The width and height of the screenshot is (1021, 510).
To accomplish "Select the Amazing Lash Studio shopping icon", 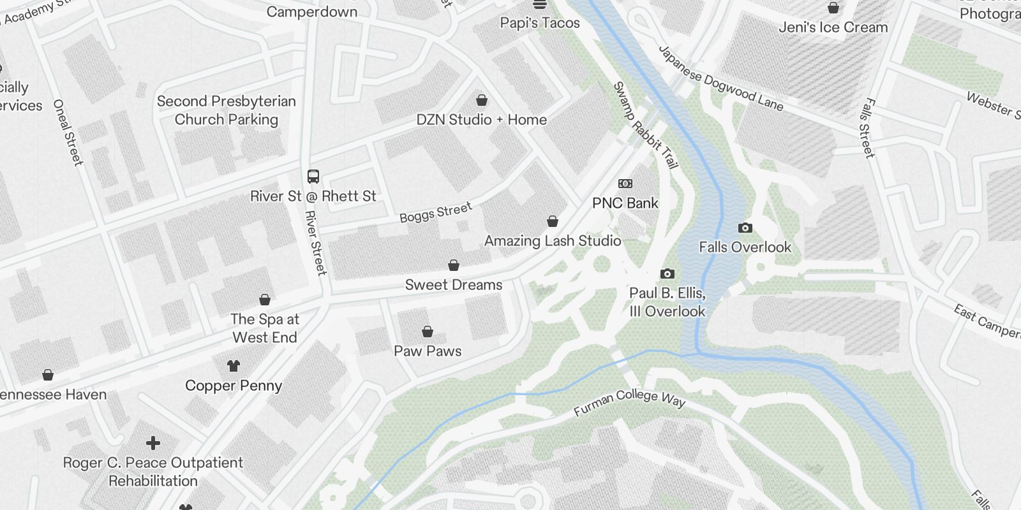I will (x=553, y=221).
